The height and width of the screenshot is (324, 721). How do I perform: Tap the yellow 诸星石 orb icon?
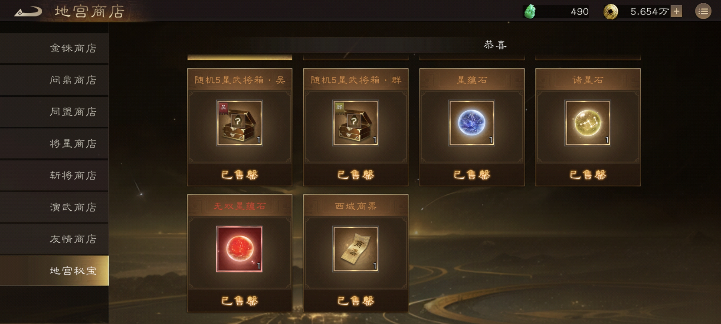tap(588, 123)
